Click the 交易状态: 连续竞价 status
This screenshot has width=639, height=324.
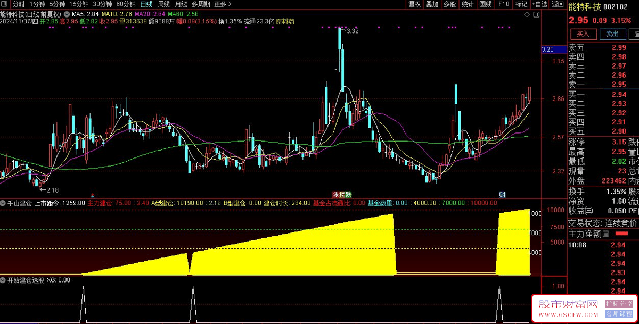pos(602,223)
